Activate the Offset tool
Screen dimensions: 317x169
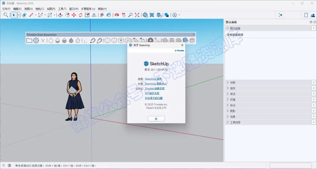coord(67,15)
